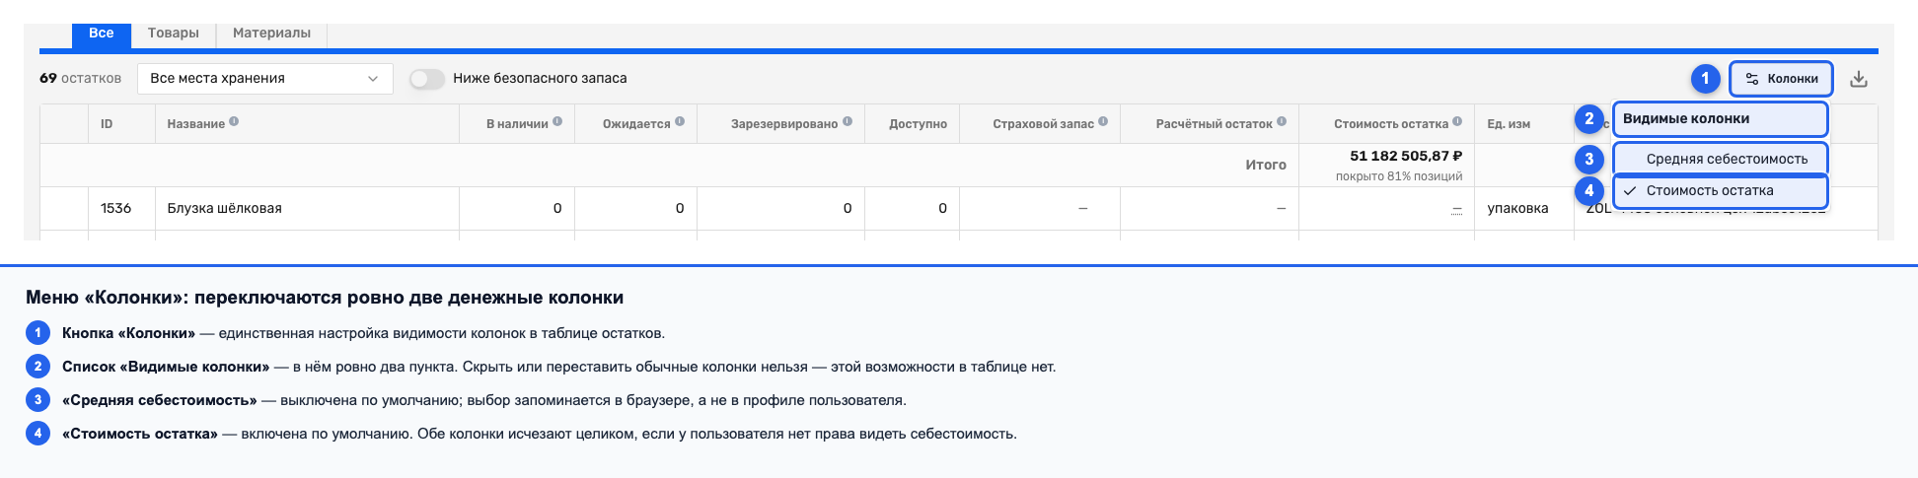
Task: Click the 69 остатков counter
Action: (80, 78)
